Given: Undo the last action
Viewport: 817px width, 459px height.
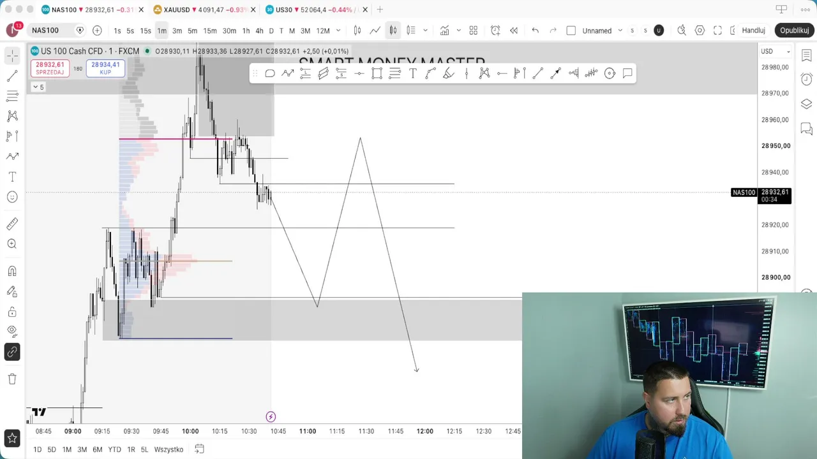Looking at the screenshot, I should point(536,31).
